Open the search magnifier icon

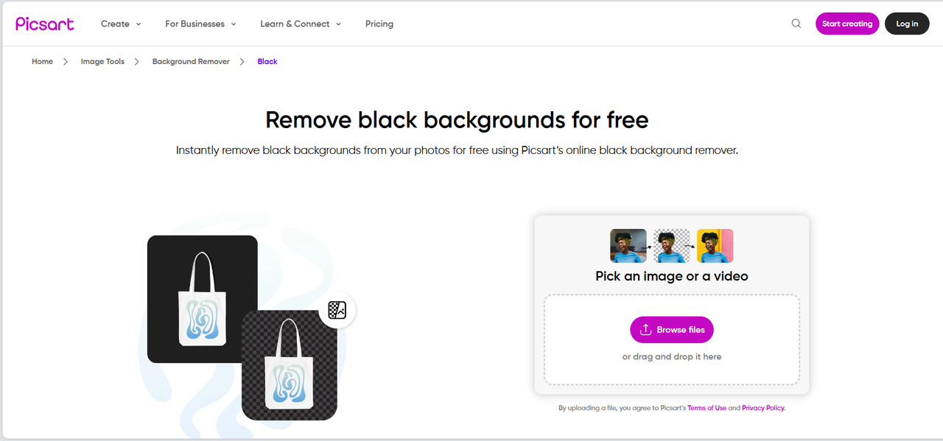[796, 24]
